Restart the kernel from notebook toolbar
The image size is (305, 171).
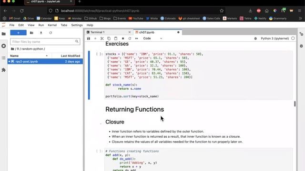(x=130, y=38)
